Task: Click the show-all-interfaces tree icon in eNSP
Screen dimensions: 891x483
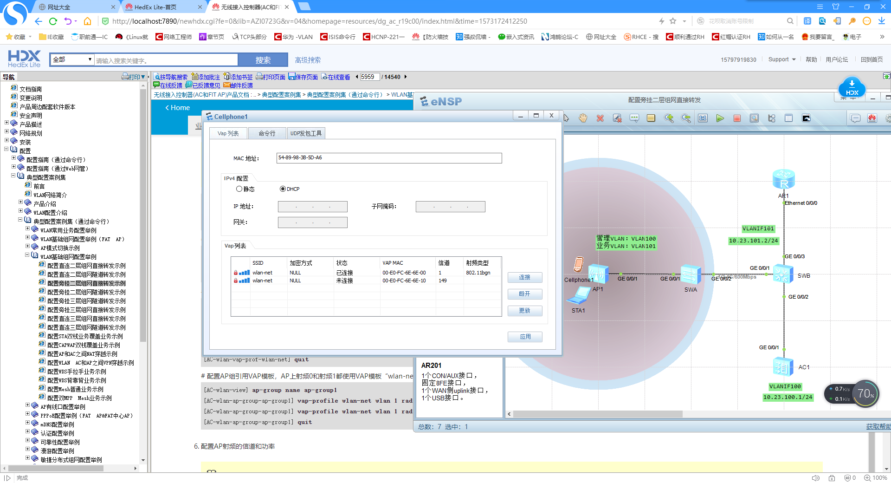Action: tap(772, 118)
